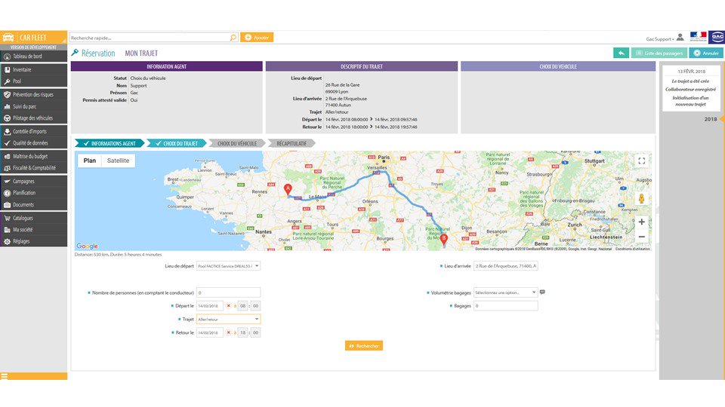Toggle map fullscreen view

pyautogui.click(x=641, y=161)
